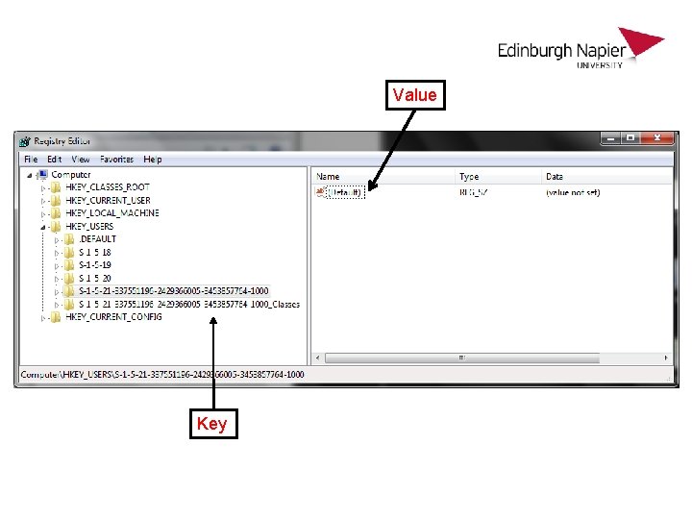The height and width of the screenshot is (519, 692).
Task: Expand HKEY_CURRENT_CONFIG arrow
Action: pos(43,318)
